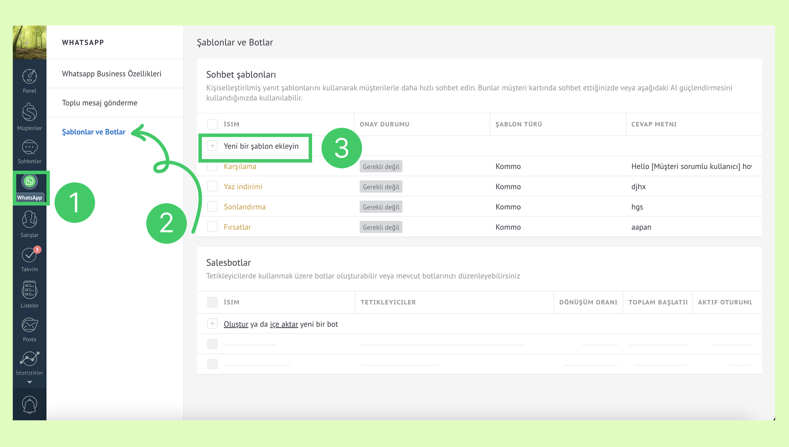
Task: Open Whatsapp Business Özellikleri menu item
Action: [x=112, y=74]
